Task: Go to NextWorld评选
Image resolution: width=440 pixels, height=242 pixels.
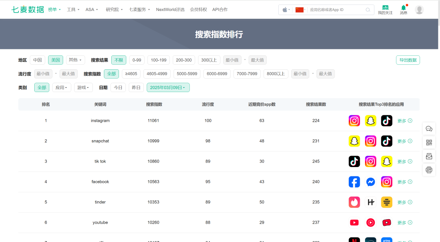Action: pyautogui.click(x=170, y=9)
